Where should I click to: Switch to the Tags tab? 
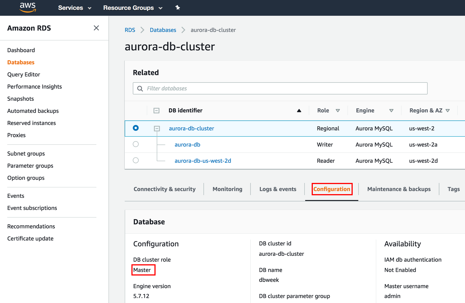453,189
